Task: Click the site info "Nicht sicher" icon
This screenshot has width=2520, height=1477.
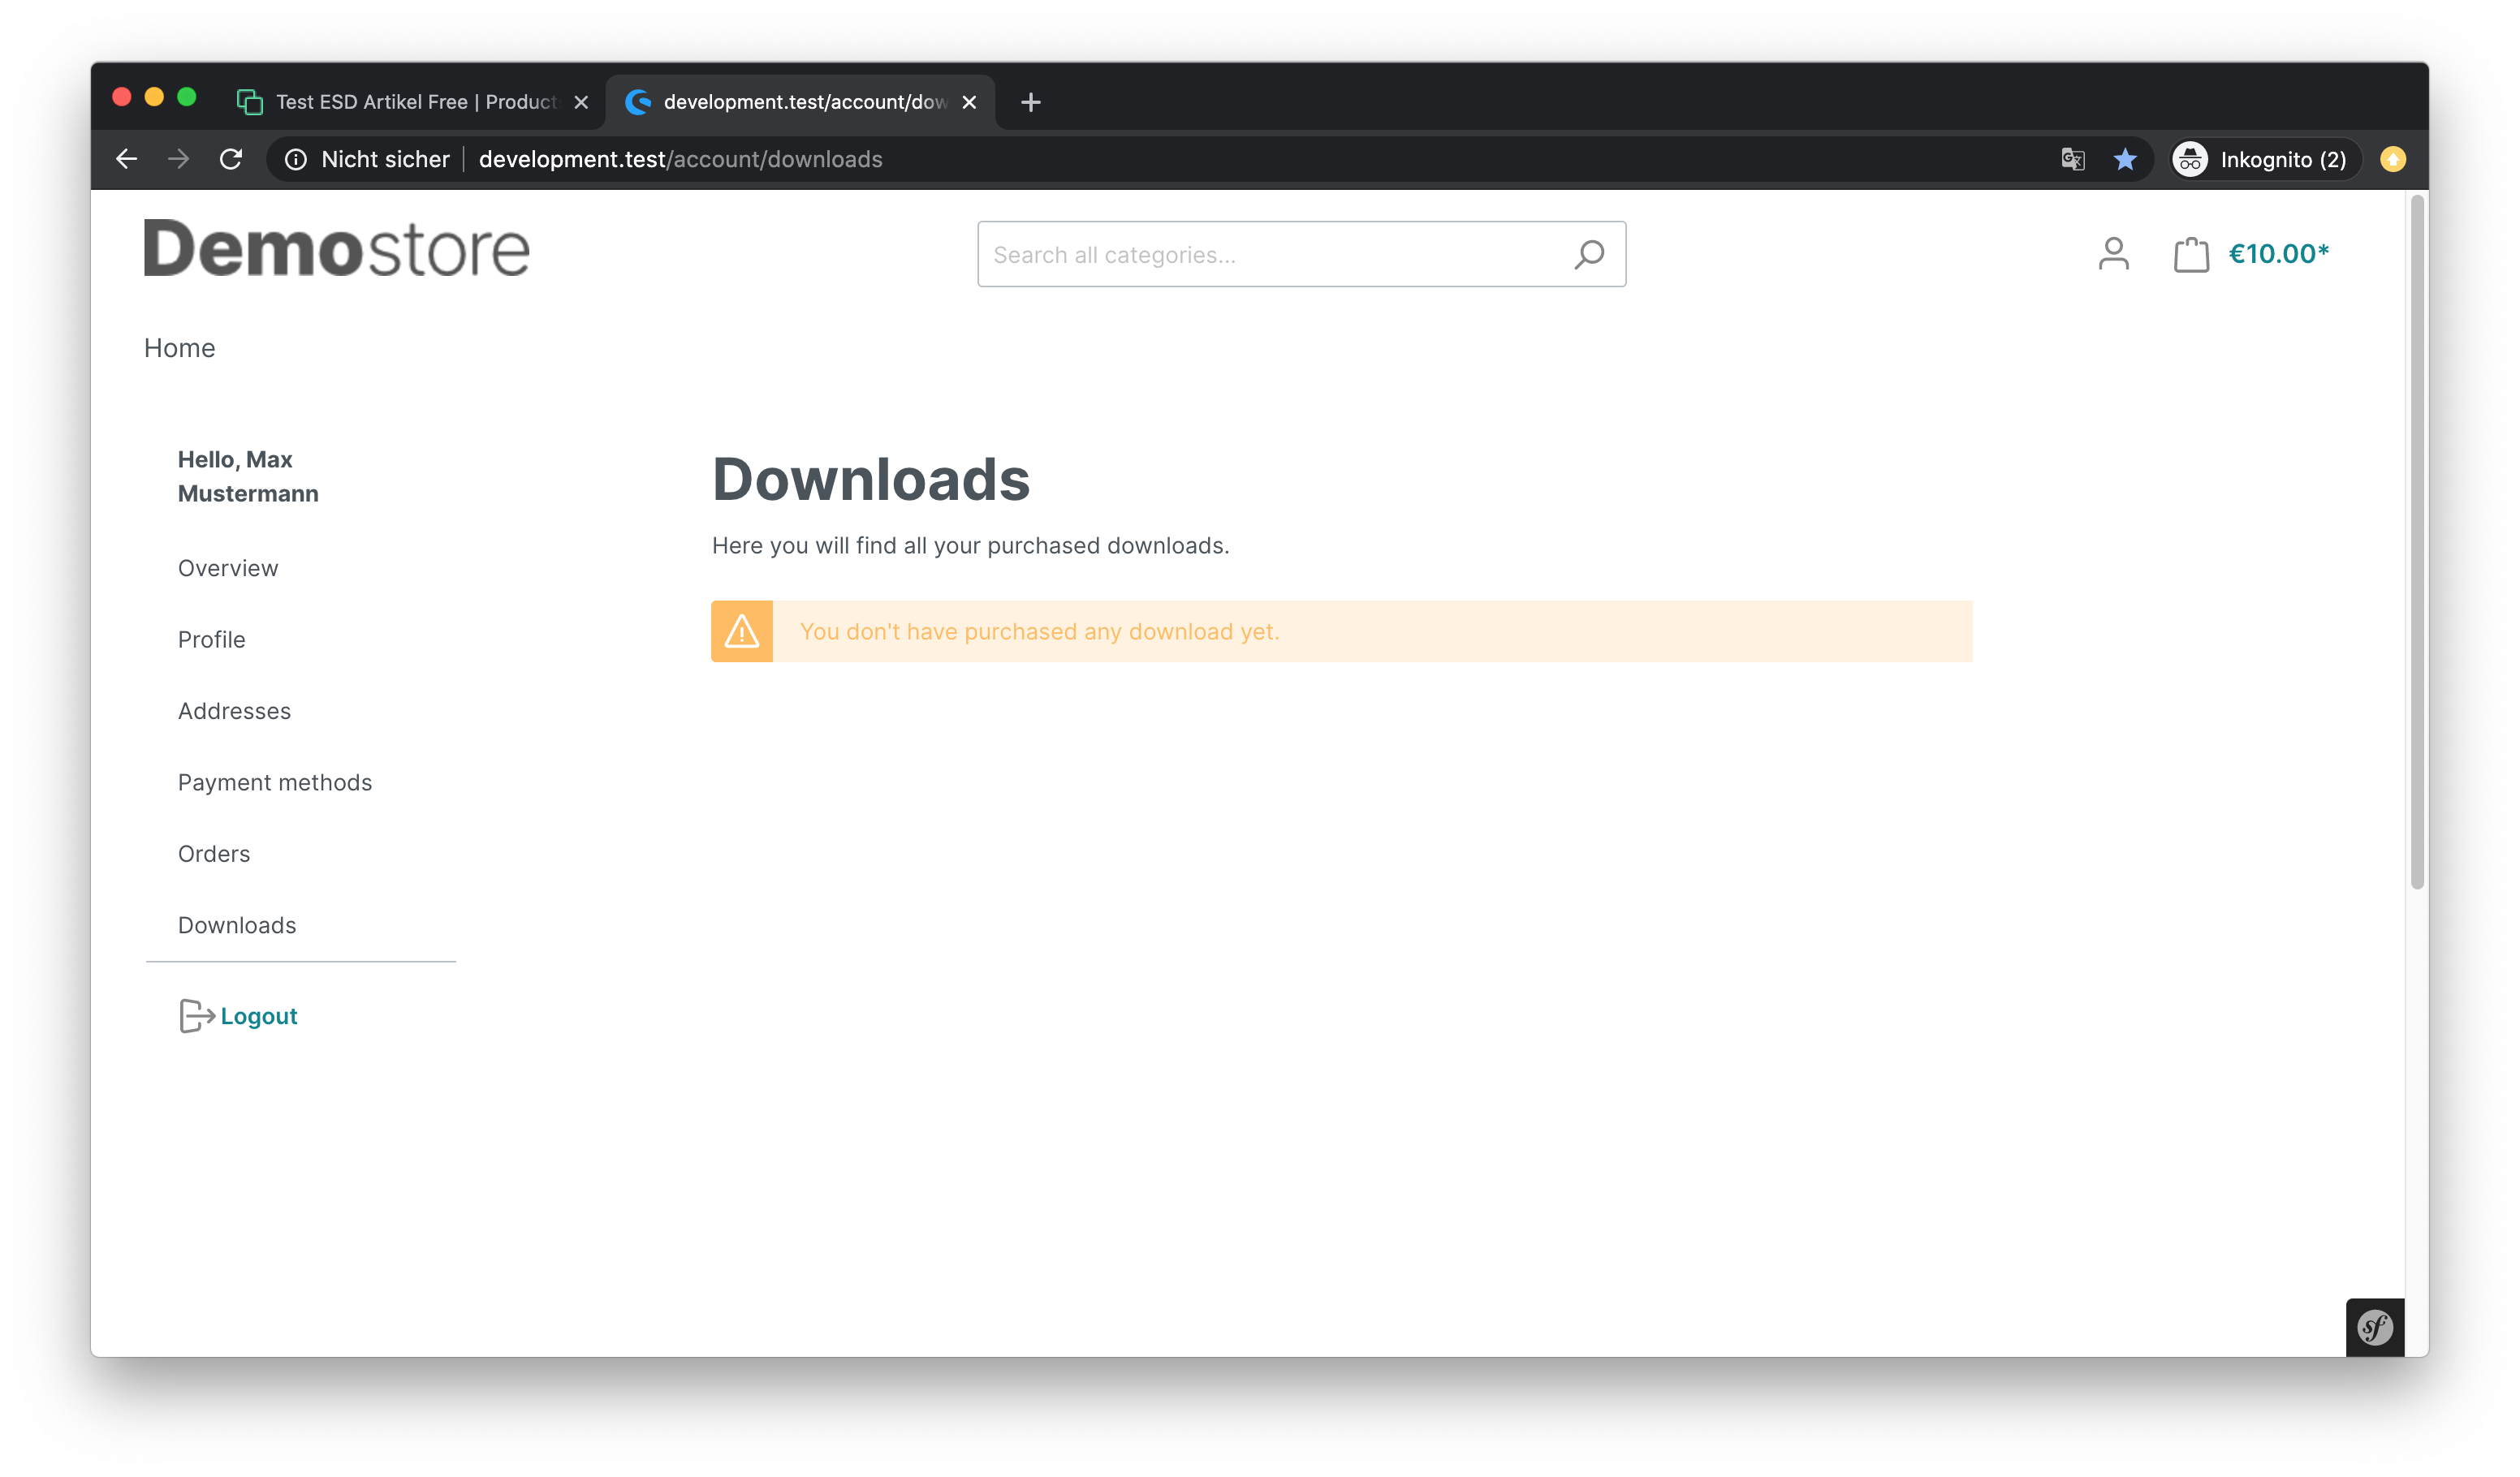Action: [x=296, y=160]
